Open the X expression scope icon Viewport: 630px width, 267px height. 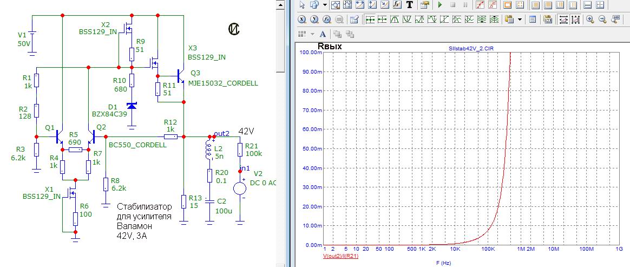coord(302,19)
